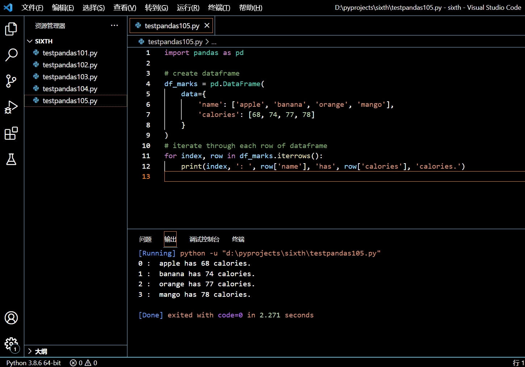
Task: Click line number 4 in gutter
Action: (148, 84)
